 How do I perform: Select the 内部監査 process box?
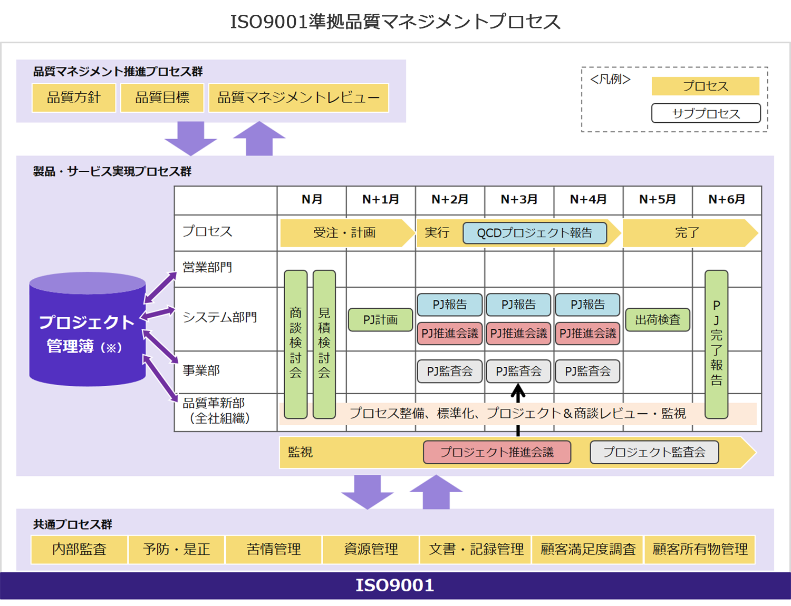pos(80,550)
